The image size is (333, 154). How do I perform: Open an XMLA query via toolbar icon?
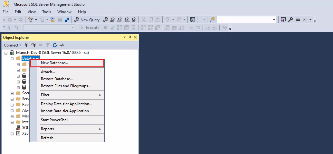pyautogui.click(x=127, y=20)
